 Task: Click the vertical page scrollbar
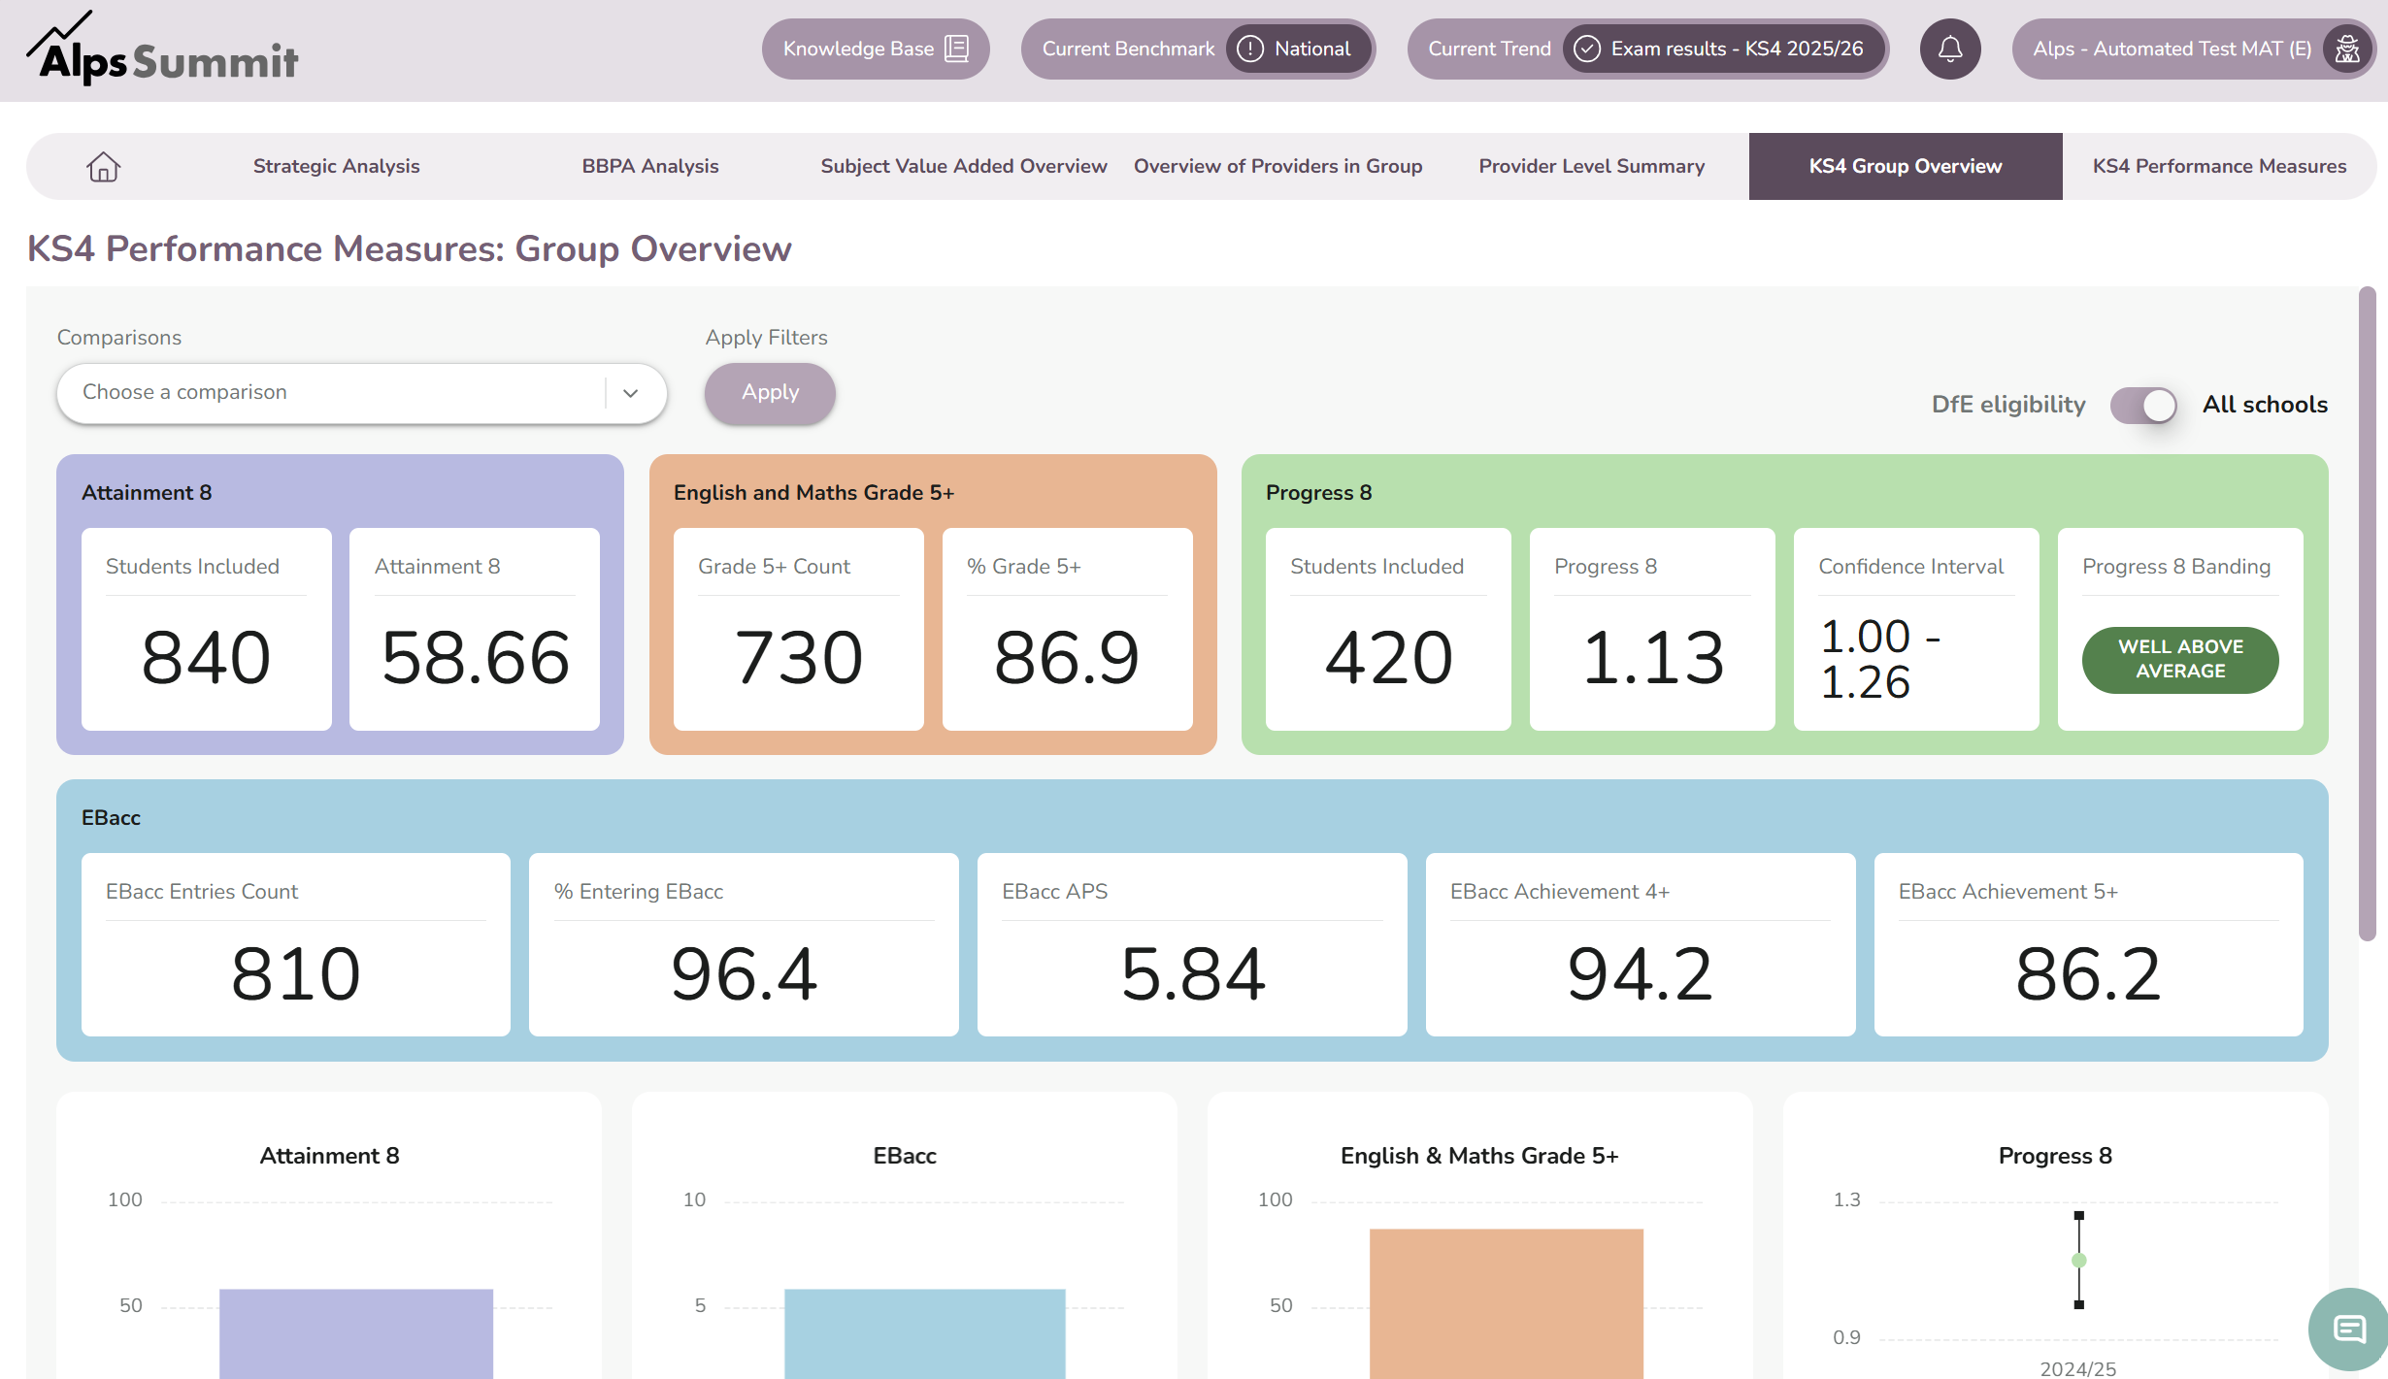coord(2368,613)
